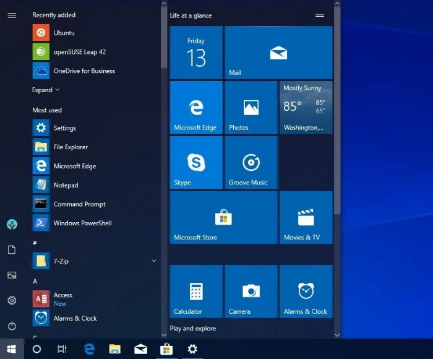Click the Life at a glance group title
This screenshot has height=359, width=433.
click(x=191, y=15)
